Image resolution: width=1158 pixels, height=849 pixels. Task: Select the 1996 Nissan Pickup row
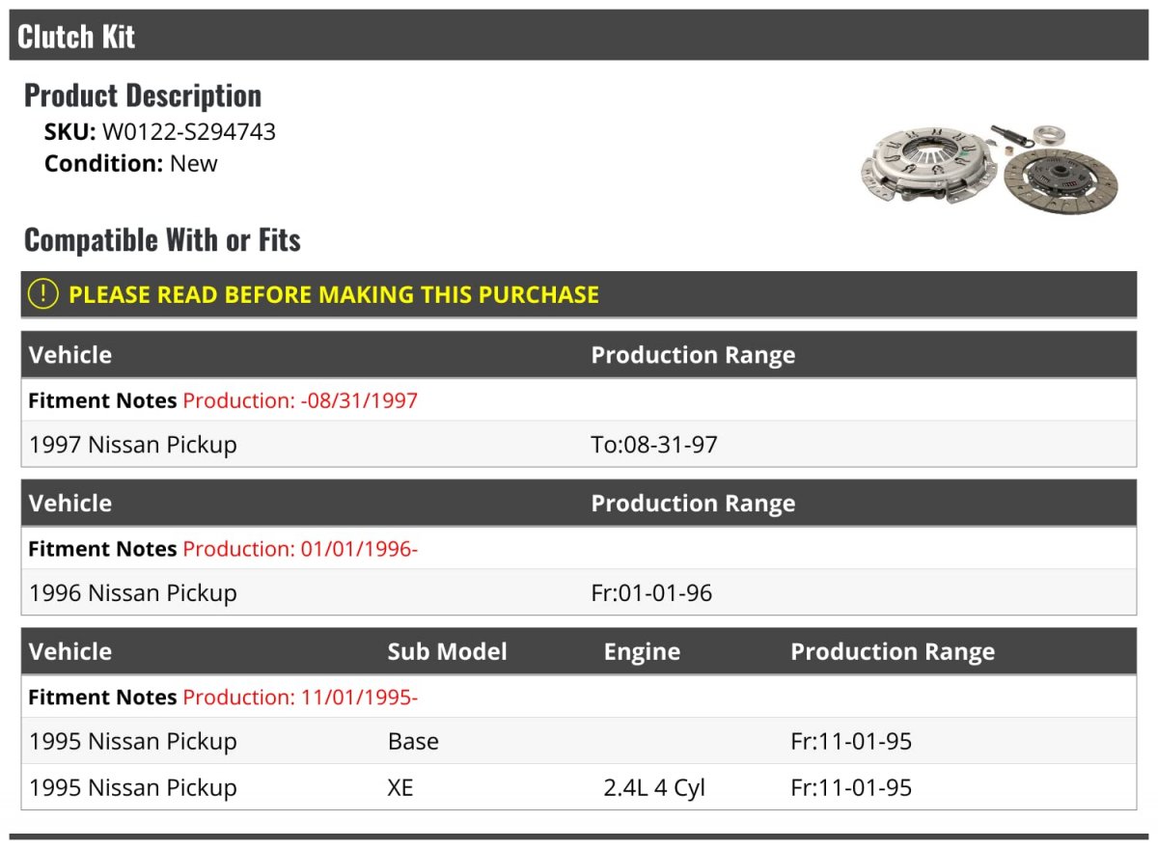pos(579,592)
